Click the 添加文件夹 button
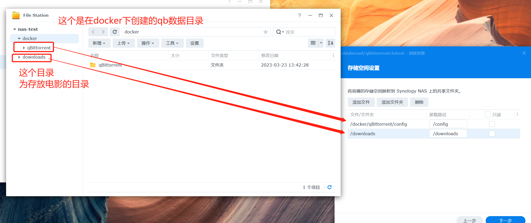Image resolution: width=531 pixels, height=223 pixels. click(392, 102)
